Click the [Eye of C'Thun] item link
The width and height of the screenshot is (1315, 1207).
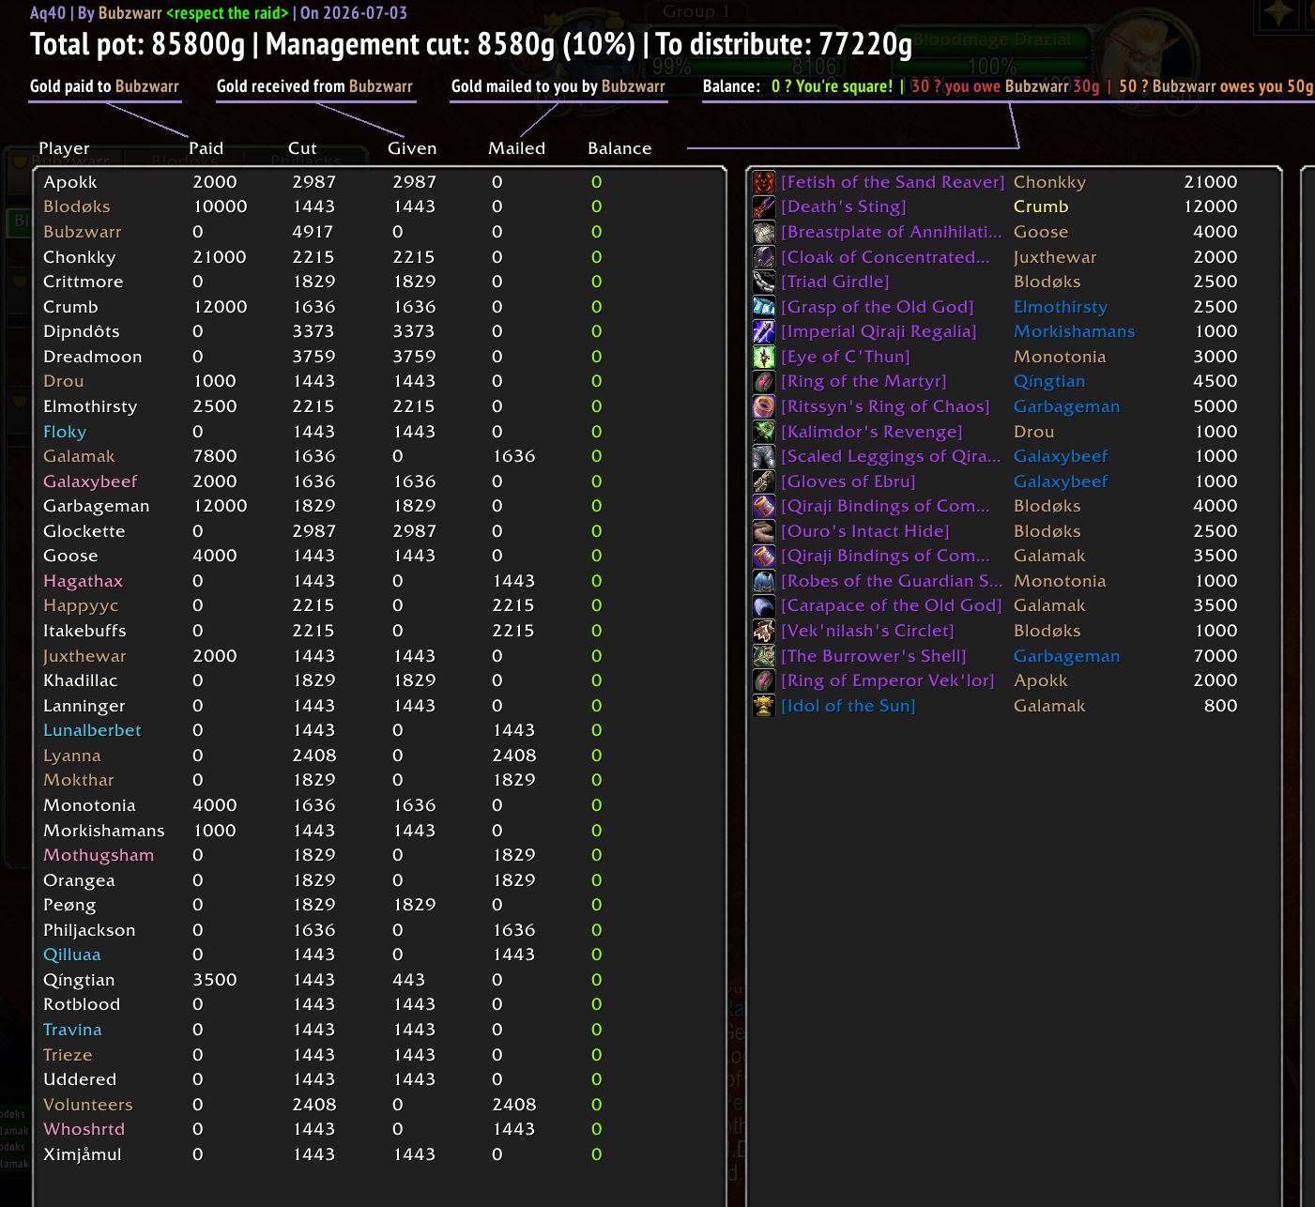846,357
